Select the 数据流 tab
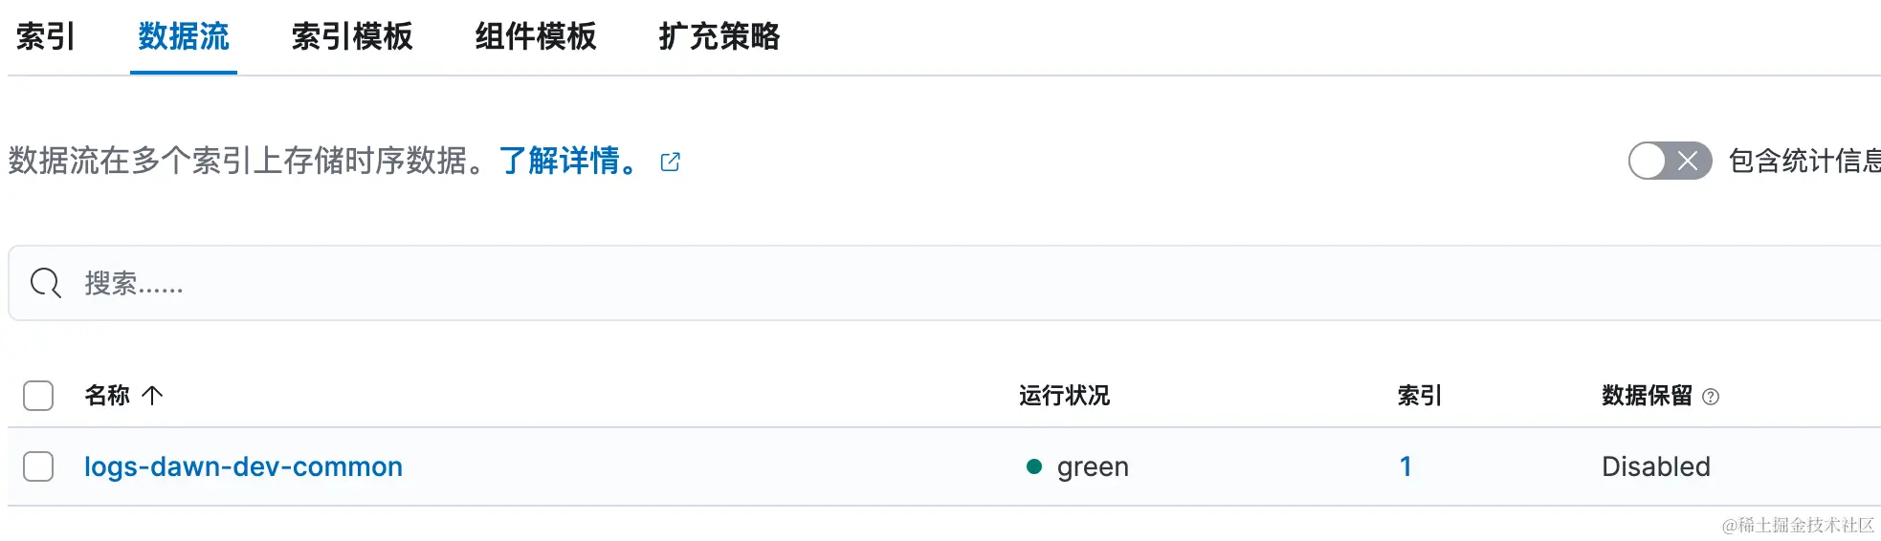This screenshot has width=1881, height=541. [x=184, y=36]
